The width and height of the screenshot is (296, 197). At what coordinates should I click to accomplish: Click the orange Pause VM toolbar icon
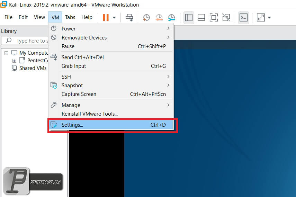pyautogui.click(x=106, y=17)
